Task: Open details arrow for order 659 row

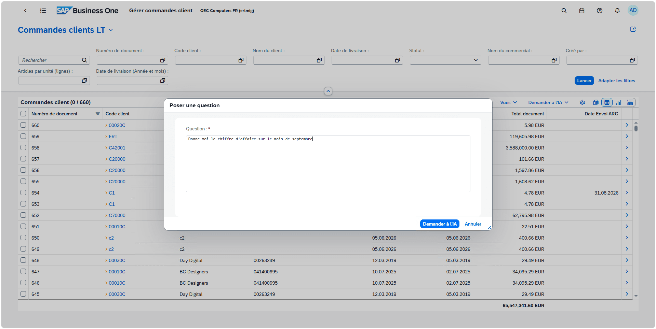Action: click(627, 136)
